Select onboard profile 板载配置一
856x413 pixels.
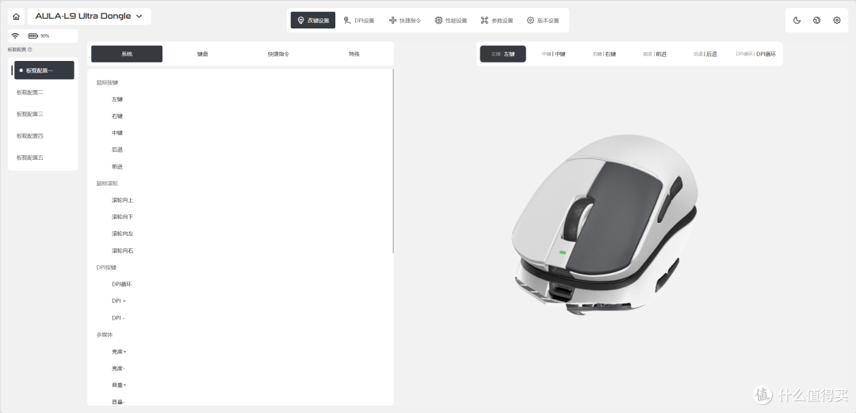(44, 70)
